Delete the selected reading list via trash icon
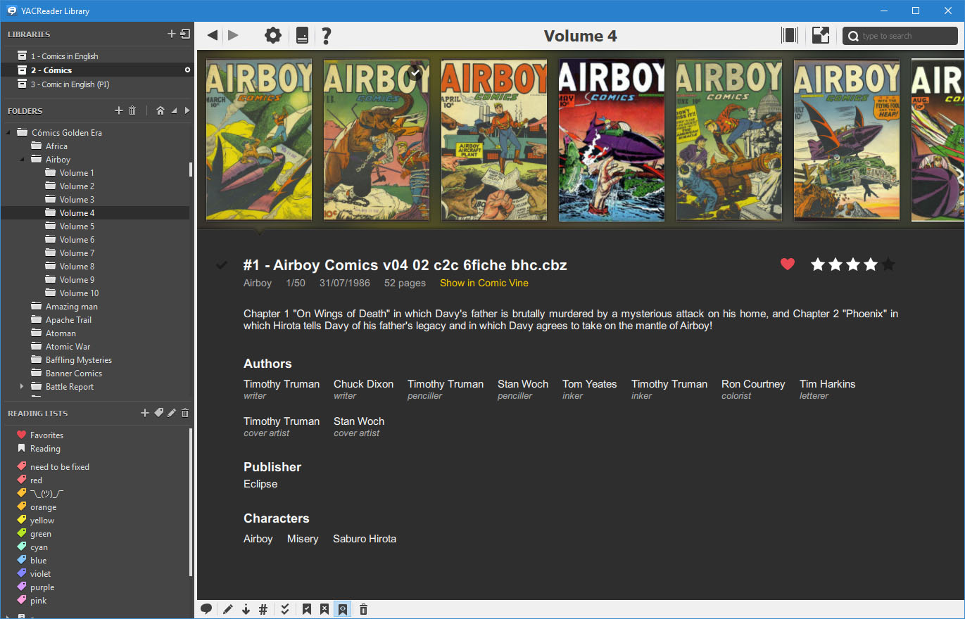965x619 pixels. click(x=185, y=413)
